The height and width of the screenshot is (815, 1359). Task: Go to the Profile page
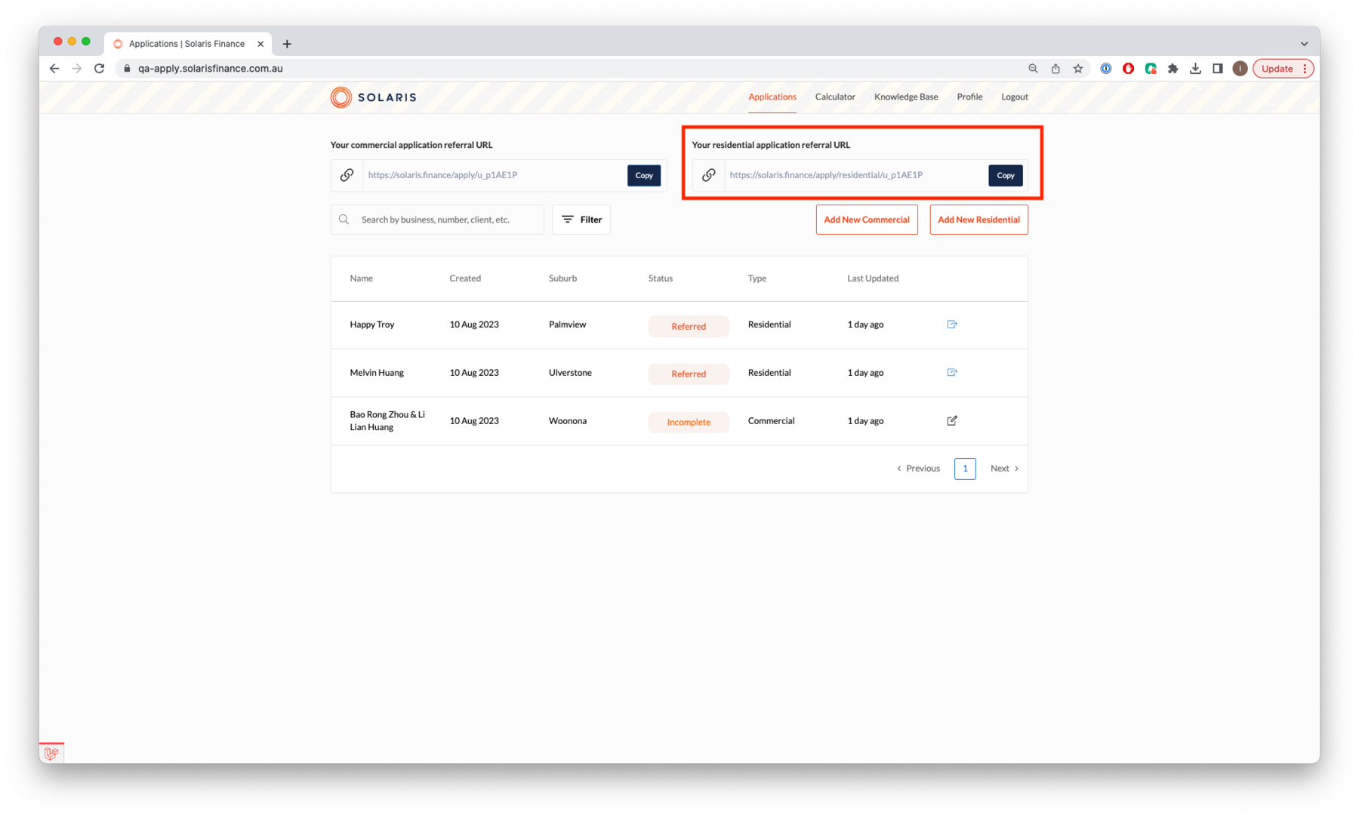click(969, 97)
